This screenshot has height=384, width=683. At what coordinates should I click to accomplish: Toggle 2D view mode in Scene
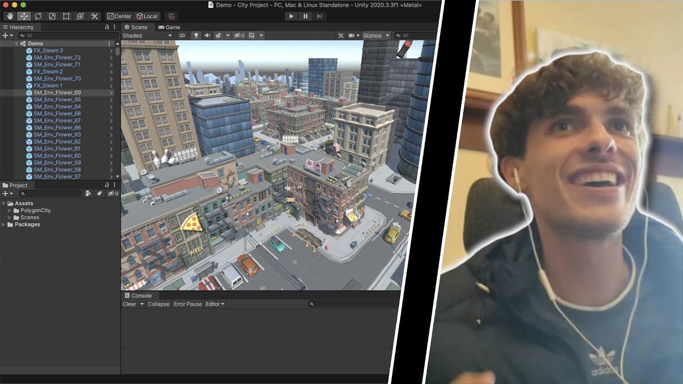182,35
